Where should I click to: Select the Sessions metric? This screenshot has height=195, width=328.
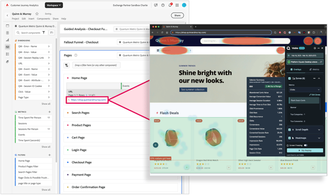[34, 123]
